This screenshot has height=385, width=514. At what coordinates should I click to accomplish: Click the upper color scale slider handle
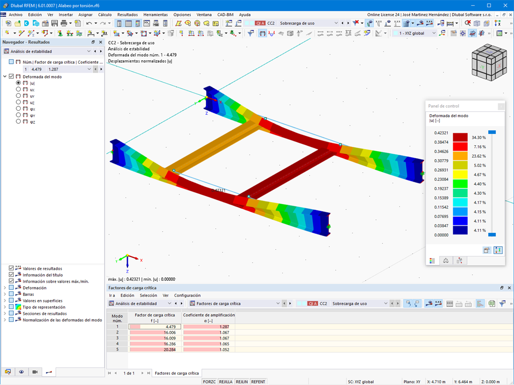pos(492,132)
